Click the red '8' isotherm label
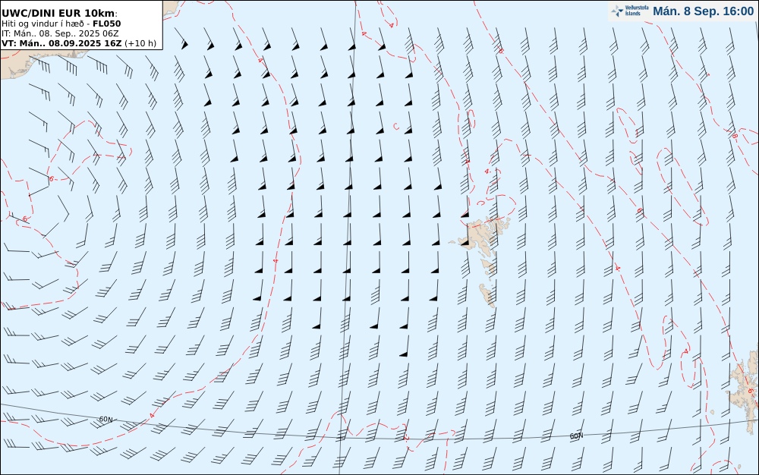759x475 pixels. [x=734, y=137]
